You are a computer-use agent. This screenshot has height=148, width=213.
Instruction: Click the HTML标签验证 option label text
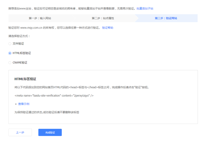coord(22,53)
